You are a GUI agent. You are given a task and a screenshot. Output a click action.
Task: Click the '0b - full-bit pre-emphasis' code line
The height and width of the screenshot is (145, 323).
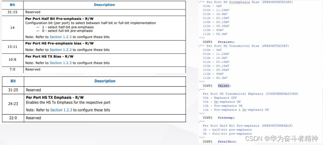tap(227, 134)
